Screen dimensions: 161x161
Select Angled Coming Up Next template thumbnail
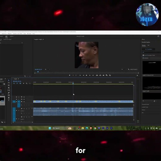[152, 67]
